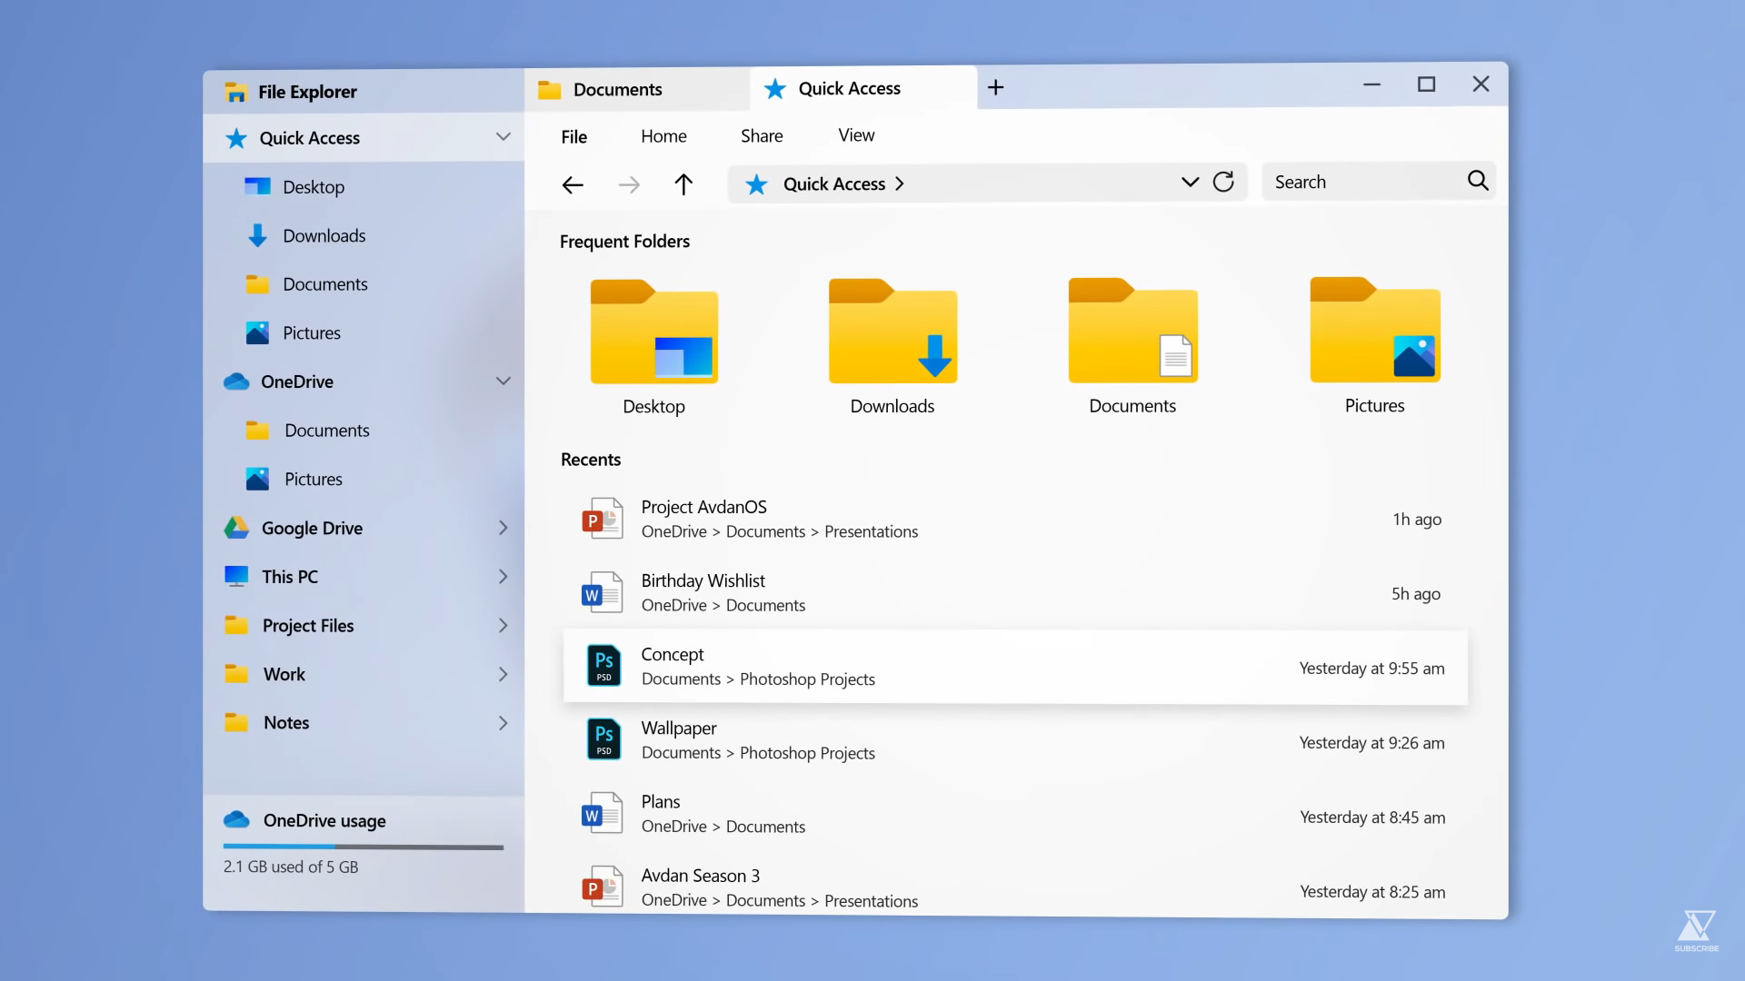Open the OneDrive Documents folder in sidebar
Screen dimensions: 1745x981
pyautogui.click(x=326, y=430)
